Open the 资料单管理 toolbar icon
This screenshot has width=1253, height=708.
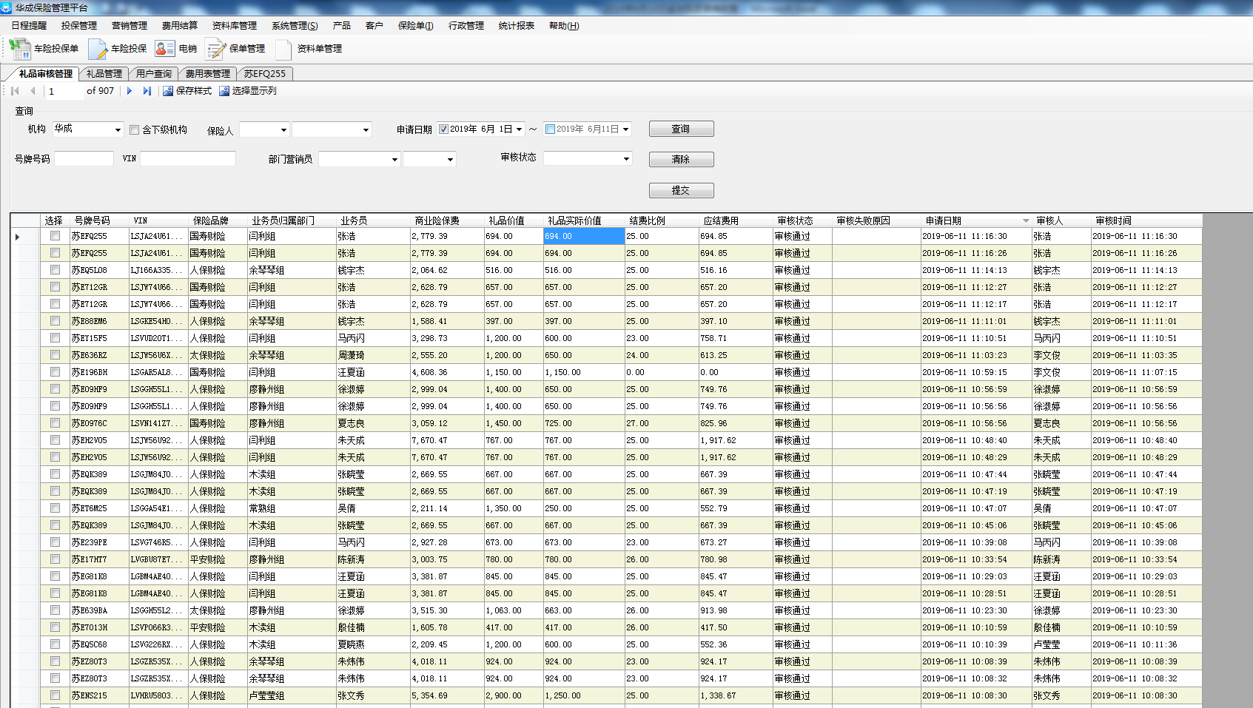click(x=284, y=49)
